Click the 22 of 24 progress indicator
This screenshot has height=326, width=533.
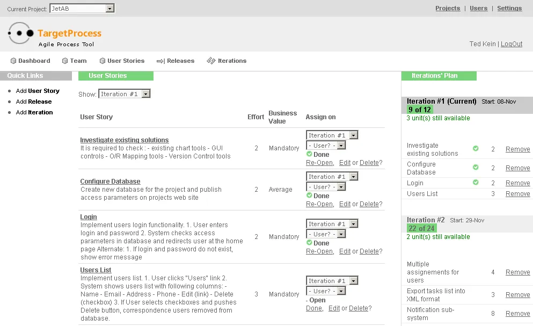click(x=421, y=228)
